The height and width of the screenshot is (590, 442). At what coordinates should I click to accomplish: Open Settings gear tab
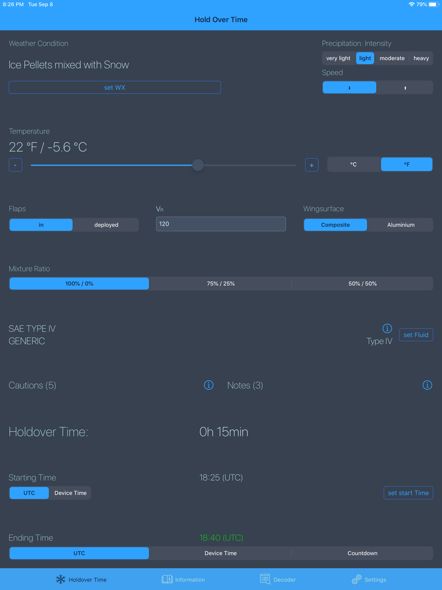[x=369, y=579]
